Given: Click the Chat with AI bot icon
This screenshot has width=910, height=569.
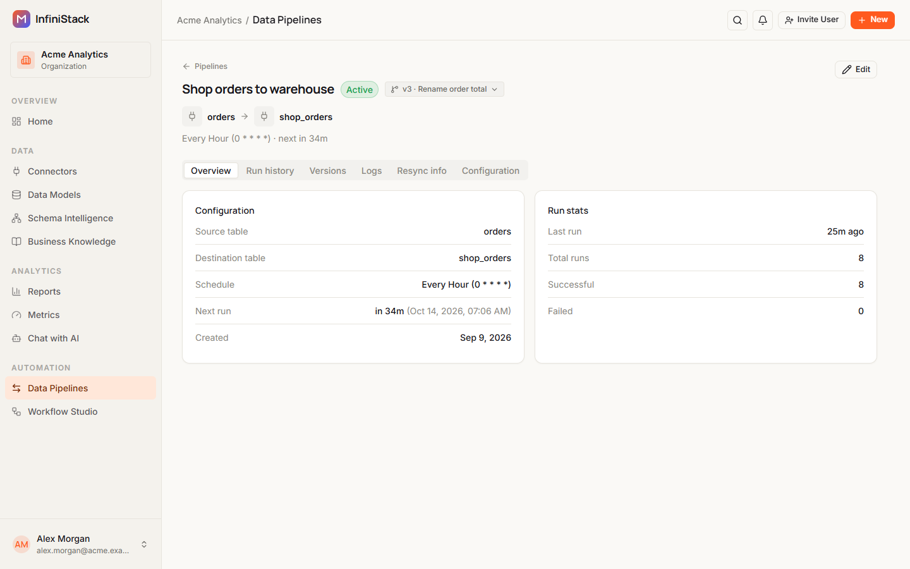Looking at the screenshot, I should click(x=16, y=338).
